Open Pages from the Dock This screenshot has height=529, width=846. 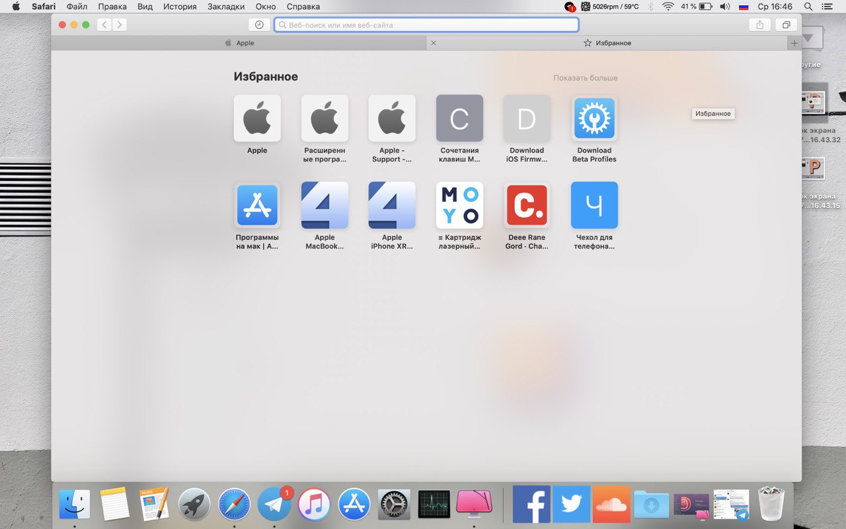155,505
